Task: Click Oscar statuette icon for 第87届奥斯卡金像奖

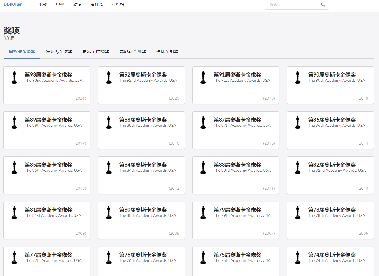Action: [203, 122]
